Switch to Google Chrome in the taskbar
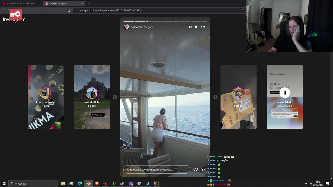The width and height of the screenshot is (333, 187). [88, 184]
